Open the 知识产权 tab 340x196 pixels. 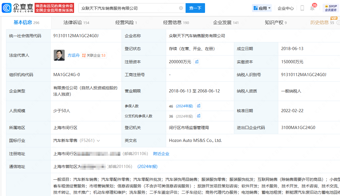276,23
